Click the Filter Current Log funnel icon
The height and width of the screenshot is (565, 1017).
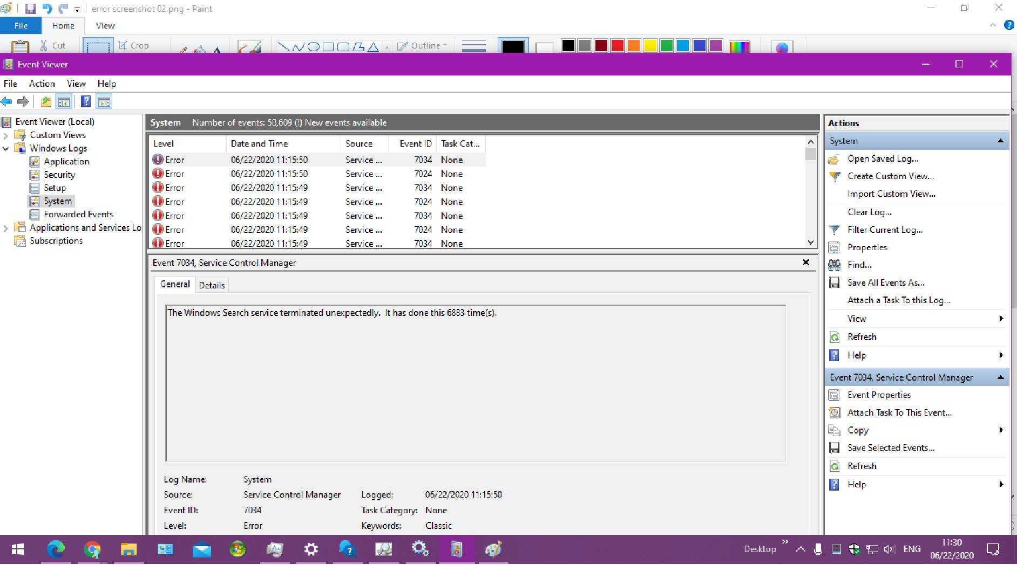[x=835, y=230]
